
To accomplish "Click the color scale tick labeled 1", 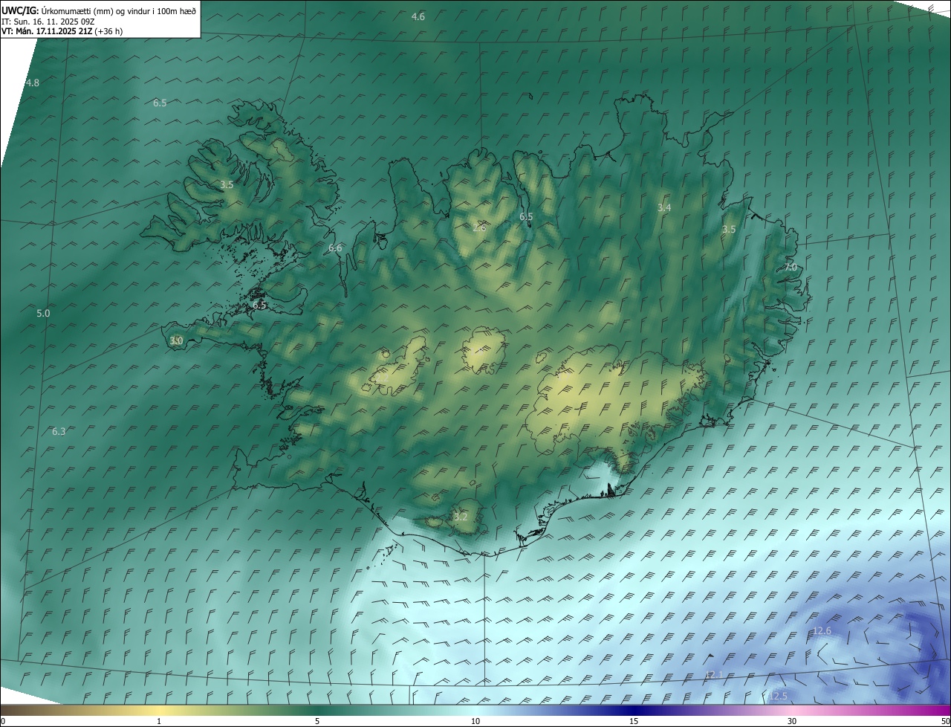I will pos(159,721).
